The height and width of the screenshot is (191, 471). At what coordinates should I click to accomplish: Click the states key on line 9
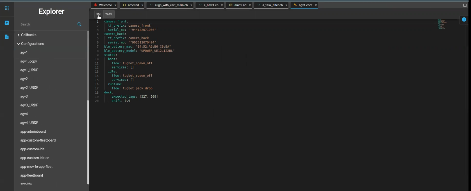point(110,55)
